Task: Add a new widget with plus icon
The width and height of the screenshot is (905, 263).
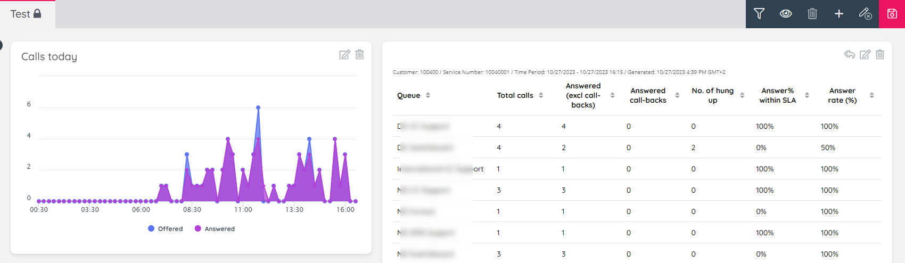Action: (839, 14)
